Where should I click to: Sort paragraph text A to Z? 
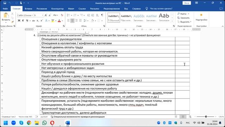click(x=97, y=15)
